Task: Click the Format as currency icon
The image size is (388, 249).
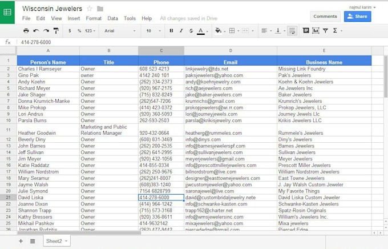Action: (71, 31)
